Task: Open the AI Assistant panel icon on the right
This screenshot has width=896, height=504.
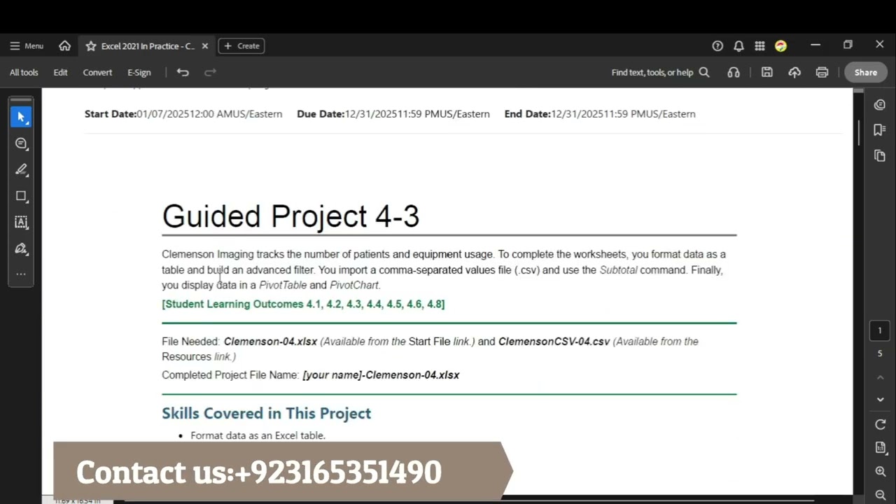Action: click(880, 104)
